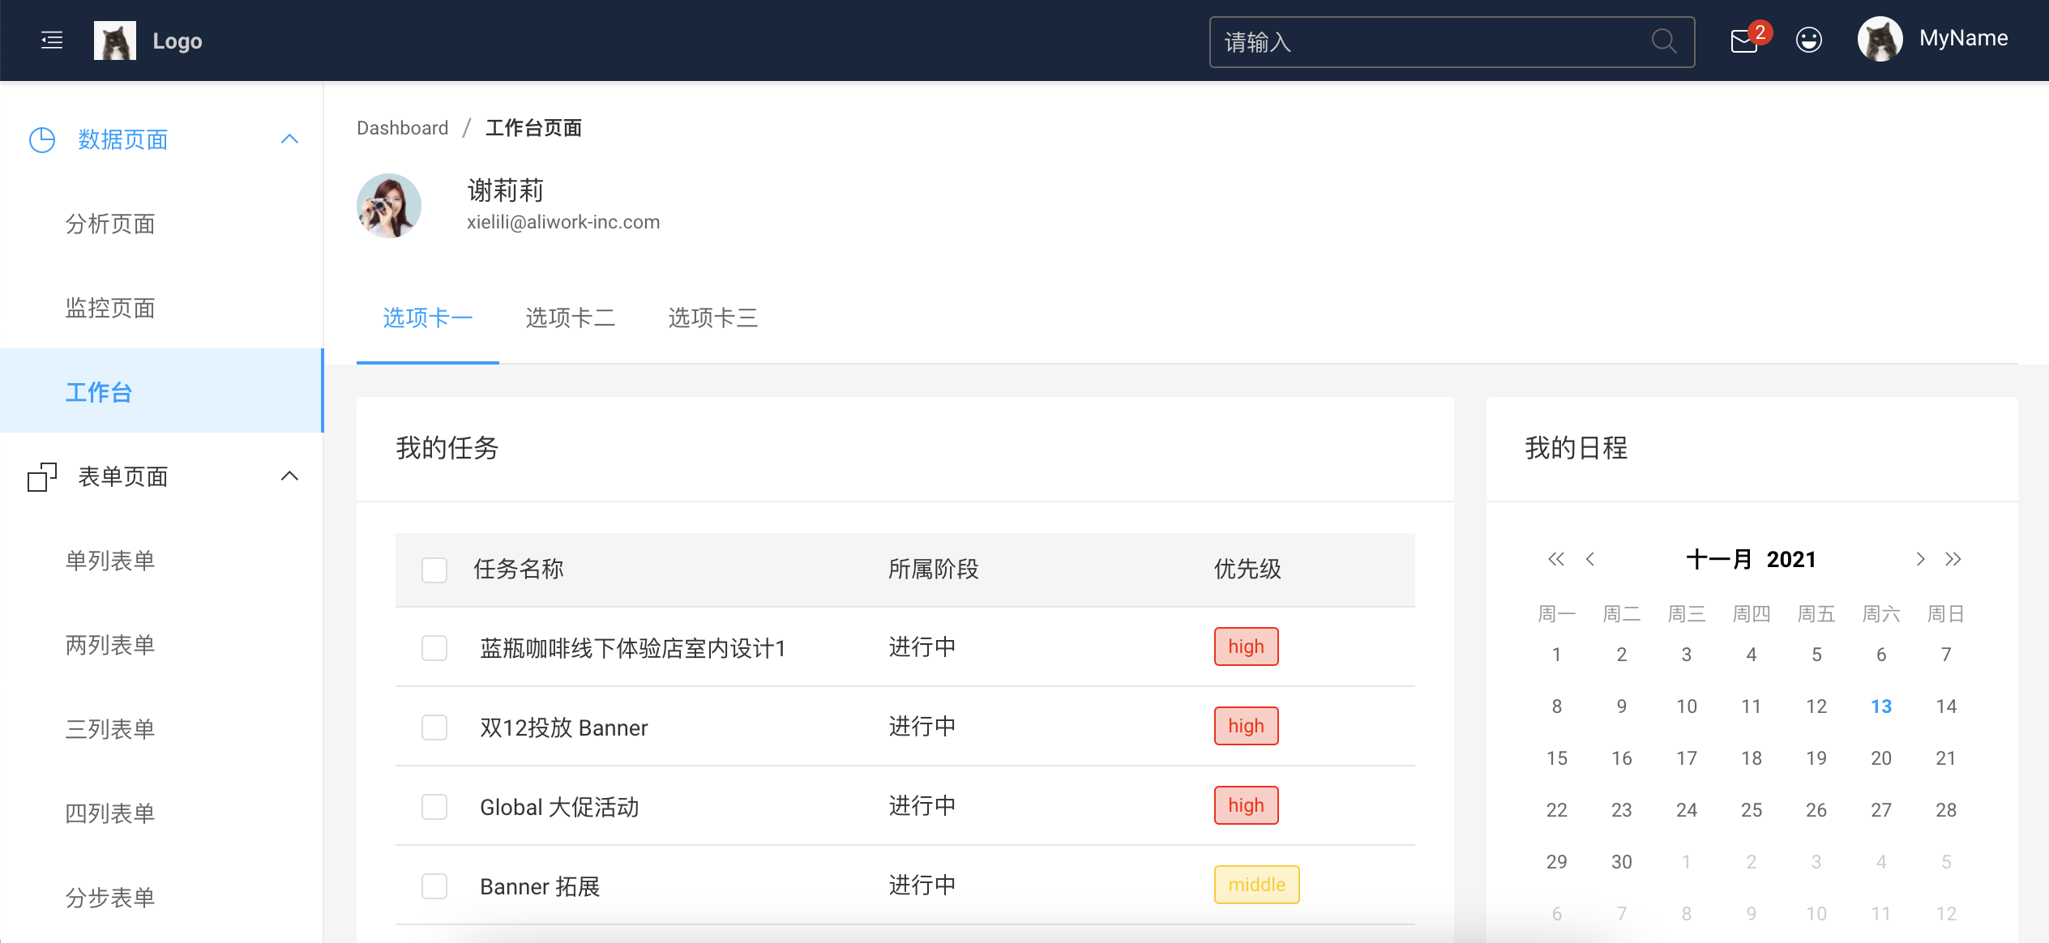Viewport: 2049px width, 943px height.
Task: Open the mail notifications icon
Action: tap(1743, 41)
